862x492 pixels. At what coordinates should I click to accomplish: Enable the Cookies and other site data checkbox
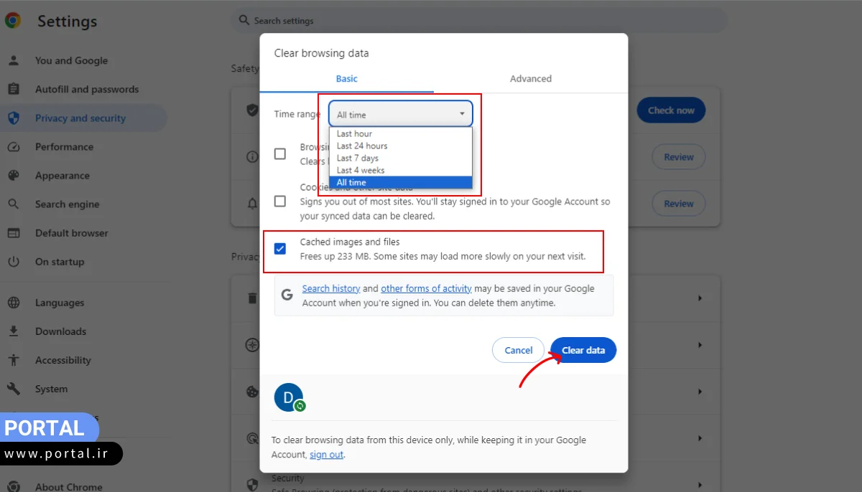280,202
